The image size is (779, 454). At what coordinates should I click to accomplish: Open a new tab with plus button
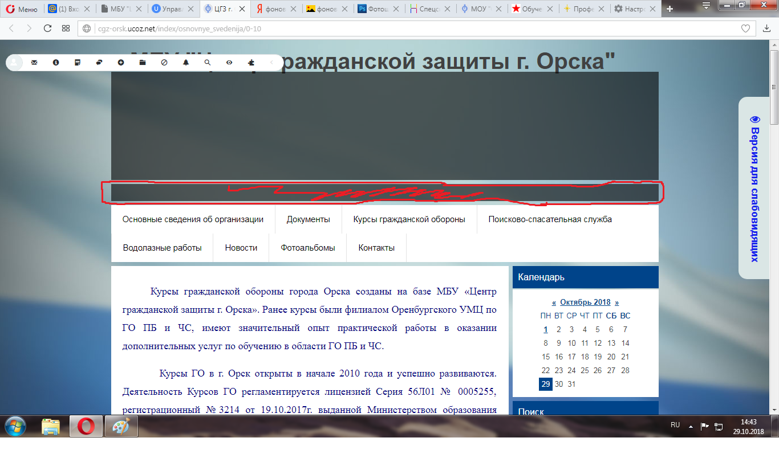(670, 9)
